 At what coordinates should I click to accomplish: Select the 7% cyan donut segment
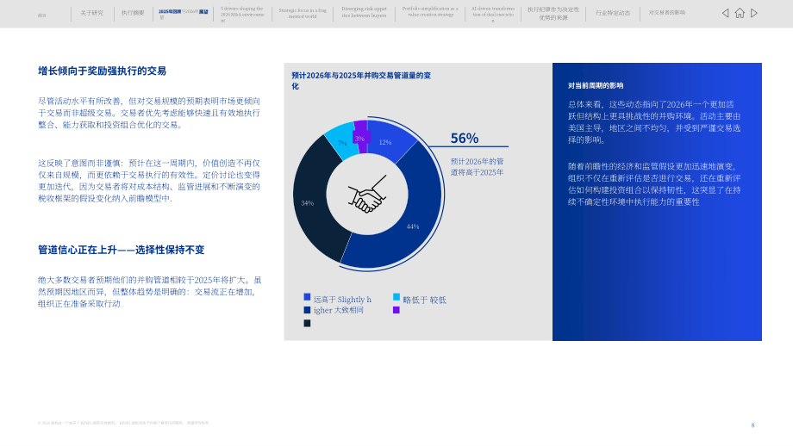(340, 141)
